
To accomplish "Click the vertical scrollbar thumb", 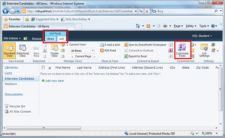I will [220, 89].
